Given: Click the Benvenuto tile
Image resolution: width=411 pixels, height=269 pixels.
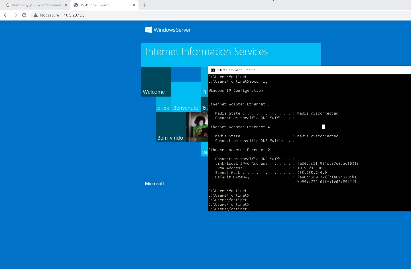Looking at the screenshot, I should pos(186,97).
